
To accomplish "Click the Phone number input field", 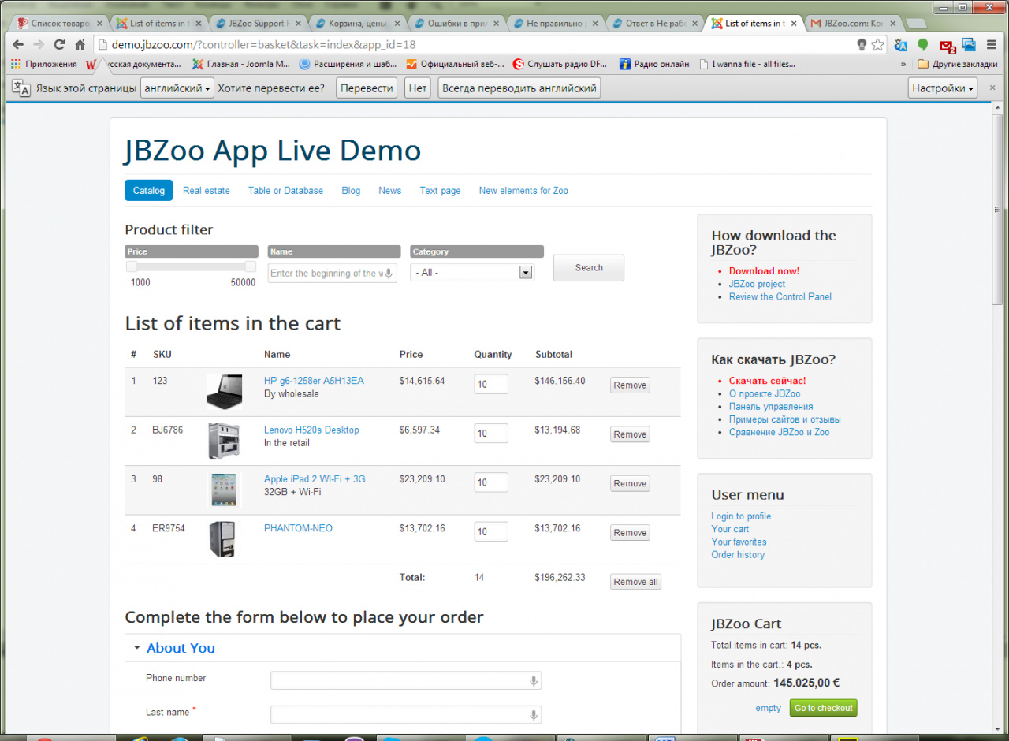I will [406, 680].
